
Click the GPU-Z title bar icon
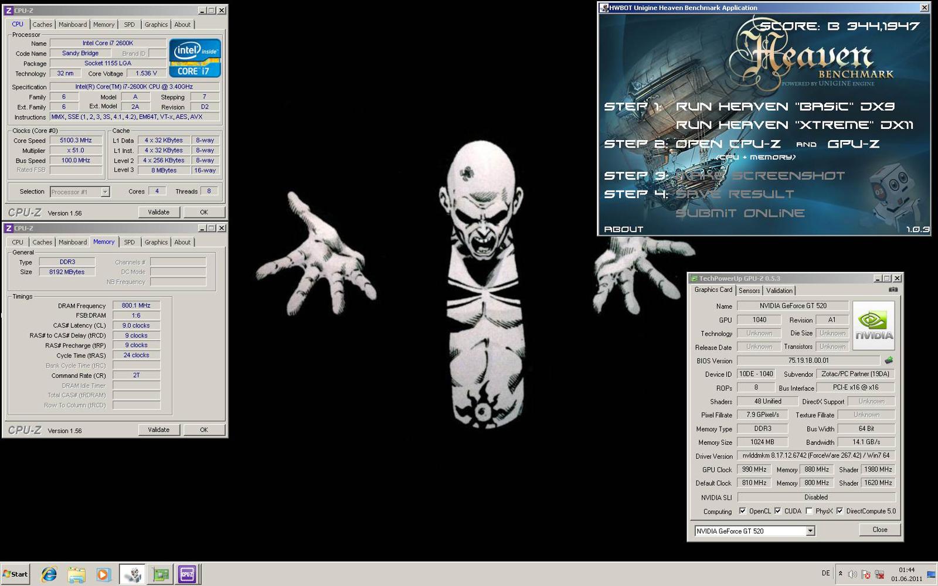point(694,278)
